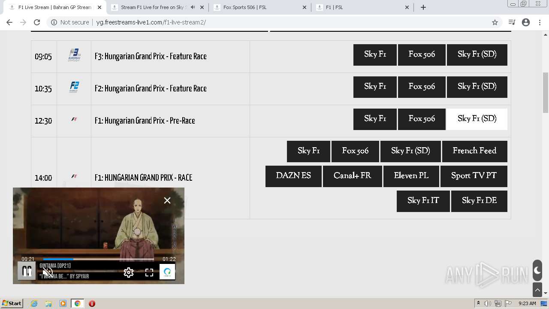Open Windows Explorer folder in taskbar

tap(48, 303)
